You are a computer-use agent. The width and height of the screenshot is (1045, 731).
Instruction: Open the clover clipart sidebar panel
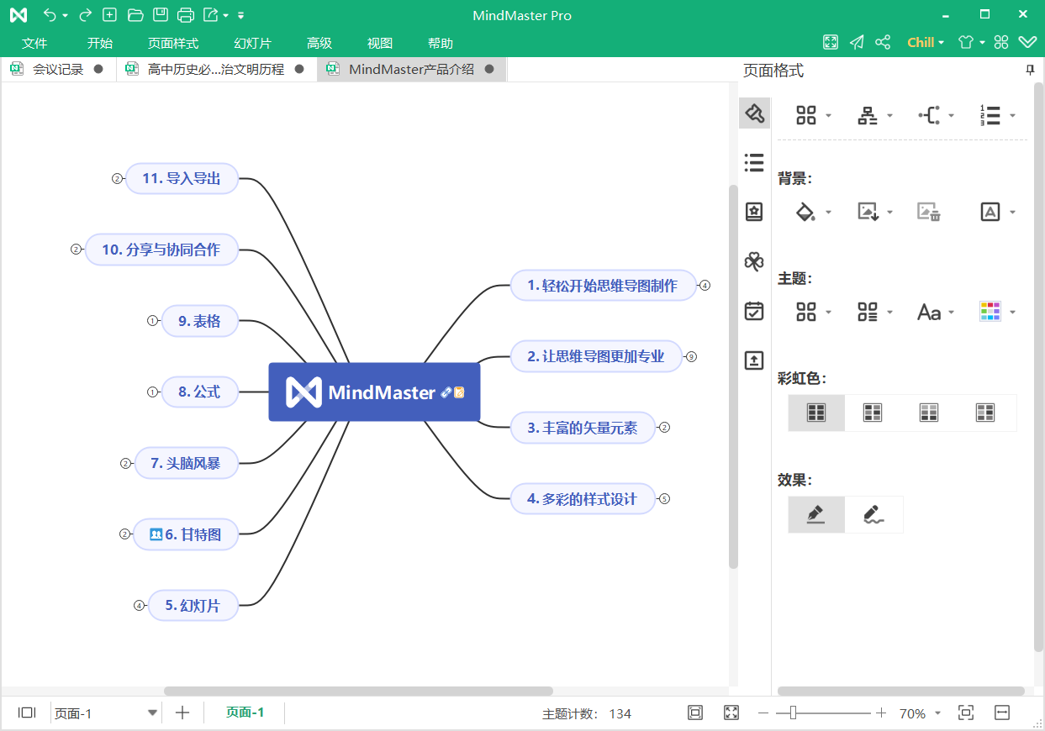(754, 261)
